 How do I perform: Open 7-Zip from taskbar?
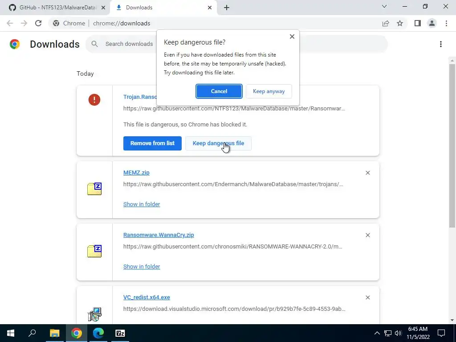(120, 333)
